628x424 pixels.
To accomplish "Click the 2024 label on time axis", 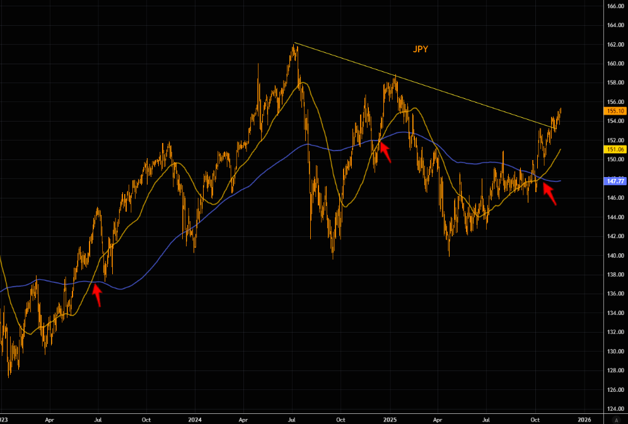I will click(195, 419).
